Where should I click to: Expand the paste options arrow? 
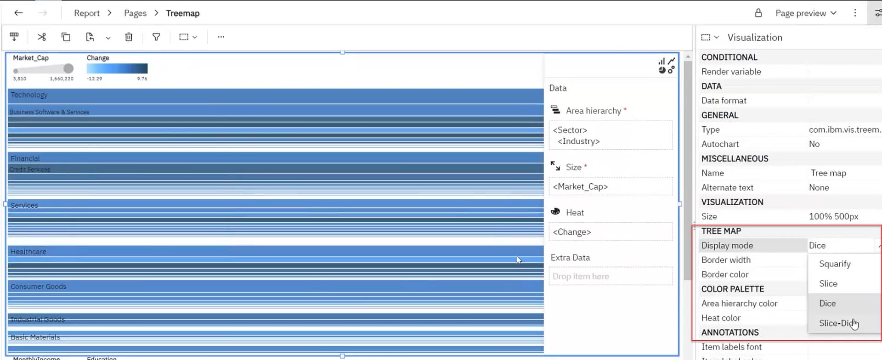tap(108, 38)
